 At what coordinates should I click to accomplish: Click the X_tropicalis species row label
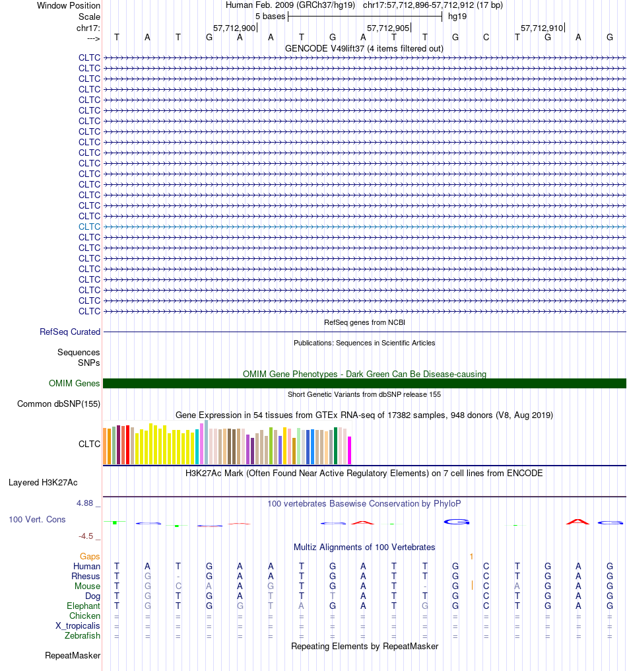coord(78,626)
